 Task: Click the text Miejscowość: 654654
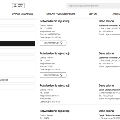[x=49, y=96]
